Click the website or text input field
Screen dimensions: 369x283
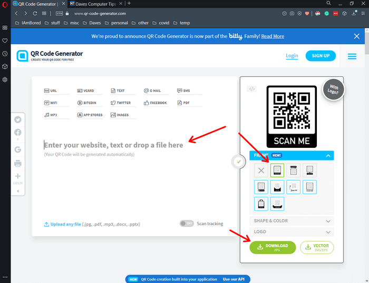113,145
